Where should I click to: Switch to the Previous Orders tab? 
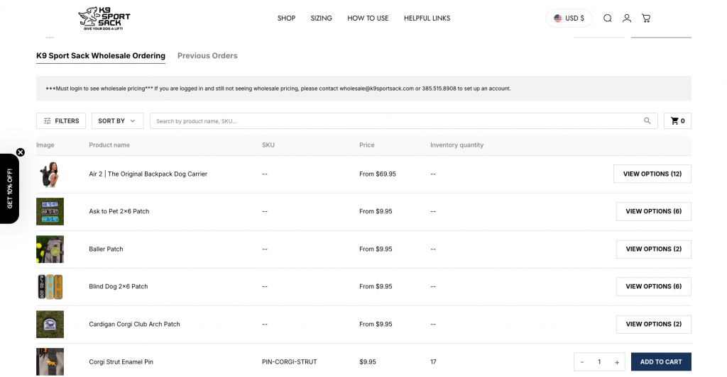click(x=207, y=56)
